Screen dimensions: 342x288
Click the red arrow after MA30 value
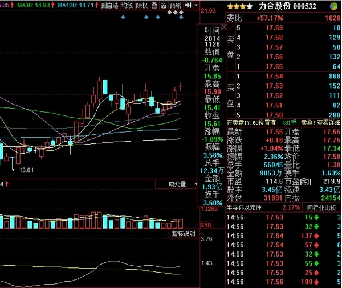coord(53,5)
